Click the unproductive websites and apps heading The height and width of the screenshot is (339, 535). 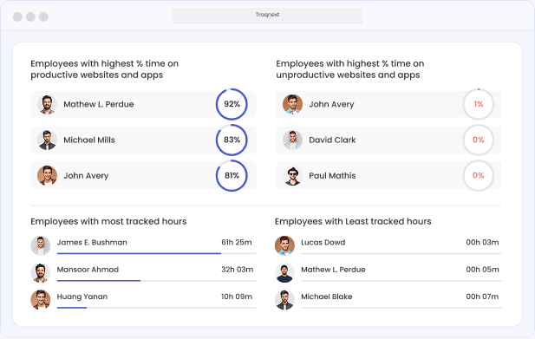coord(350,69)
